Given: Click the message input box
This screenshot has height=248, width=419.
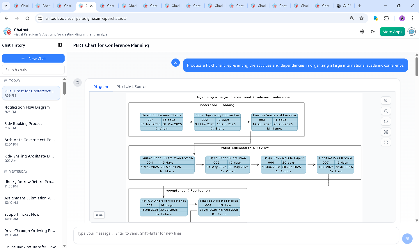Looking at the screenshot, I should [236, 235].
